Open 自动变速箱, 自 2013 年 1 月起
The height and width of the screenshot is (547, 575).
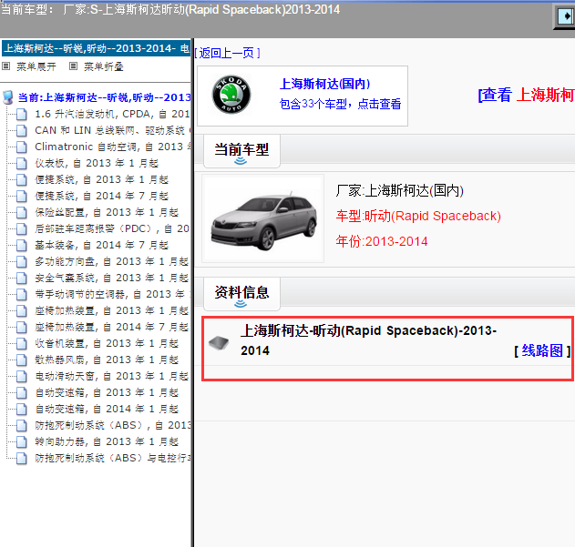(x=107, y=393)
